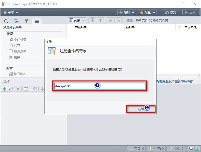Click the 继续 continue button

click(141, 109)
